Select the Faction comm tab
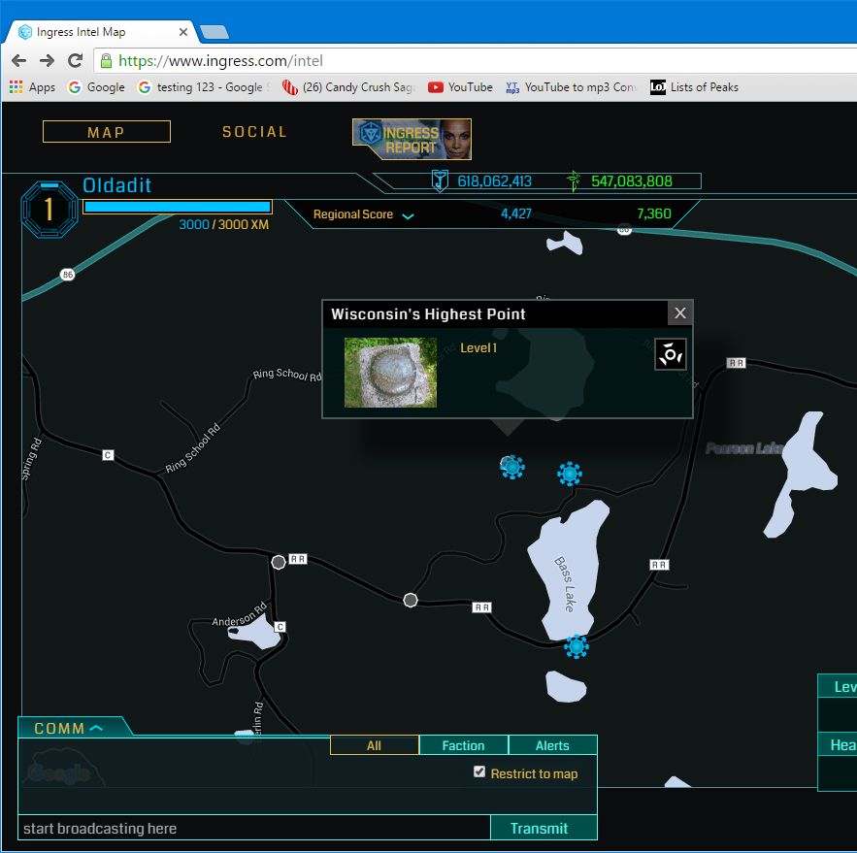 coord(463,745)
